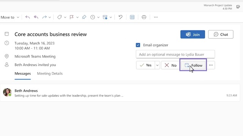Click Beth Andrews' profile photo

coord(7,92)
